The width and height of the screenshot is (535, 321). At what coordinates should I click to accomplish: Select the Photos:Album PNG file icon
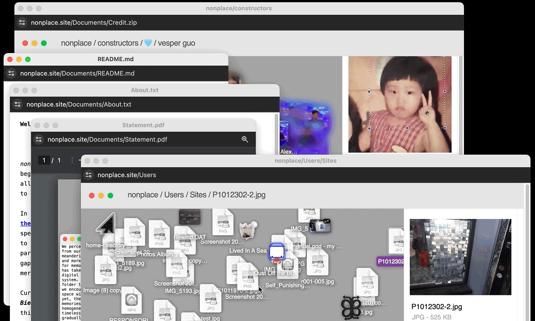(x=159, y=234)
